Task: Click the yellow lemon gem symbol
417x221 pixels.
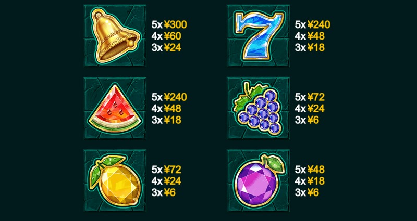Action: coord(115,180)
